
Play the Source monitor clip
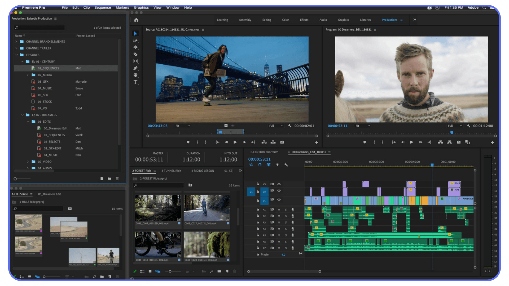click(235, 142)
